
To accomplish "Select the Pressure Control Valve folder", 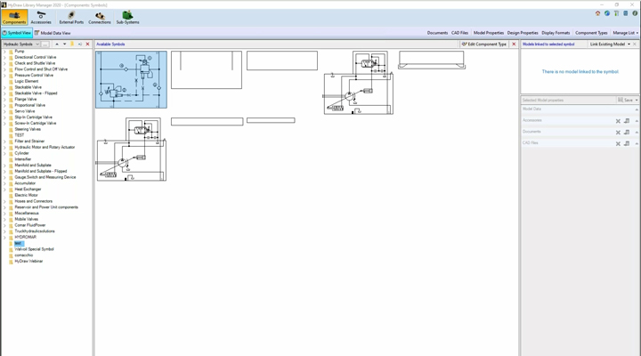I will (x=34, y=76).
